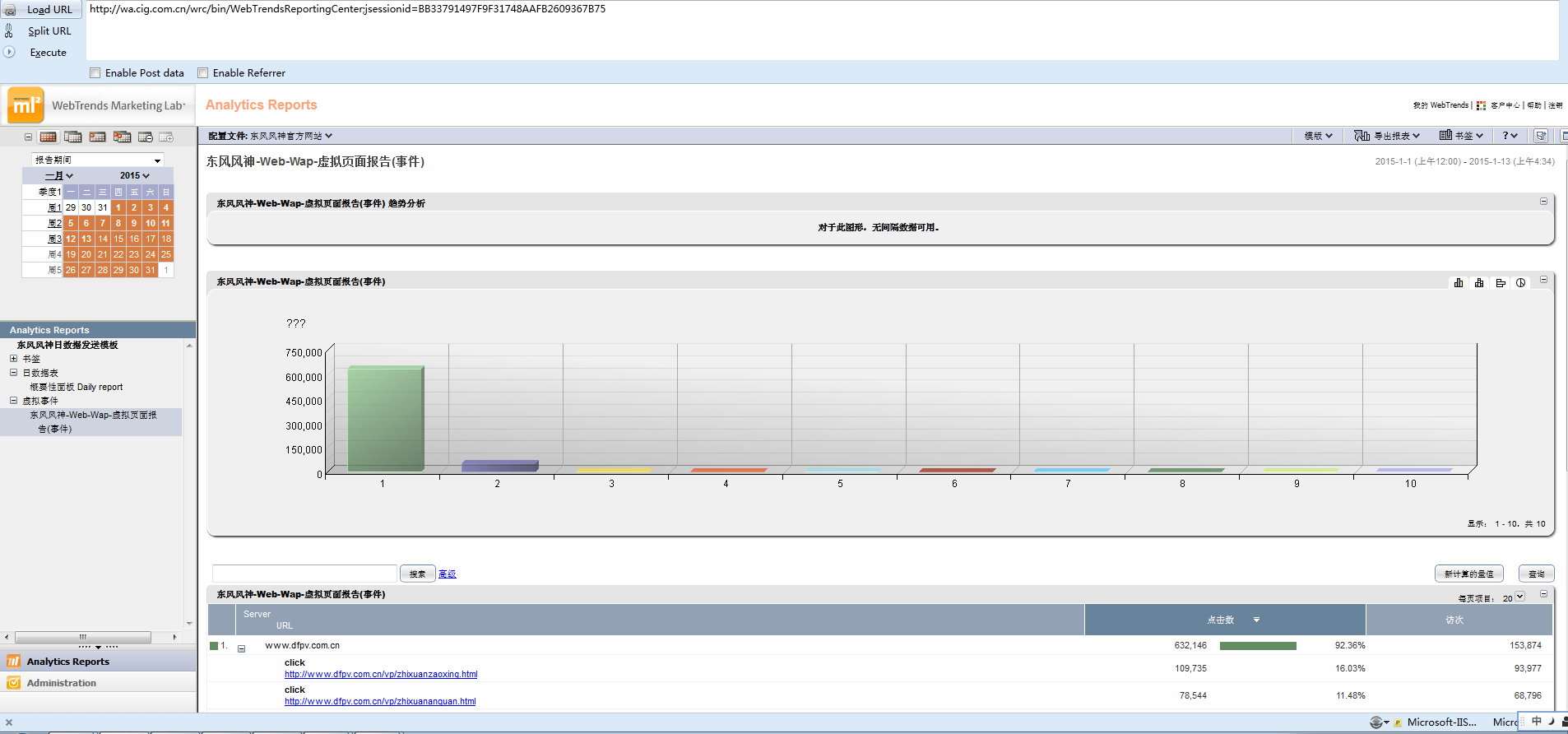This screenshot has width=1568, height=734.
Task: Click the calendar icon with minus sign
Action: pos(146,137)
